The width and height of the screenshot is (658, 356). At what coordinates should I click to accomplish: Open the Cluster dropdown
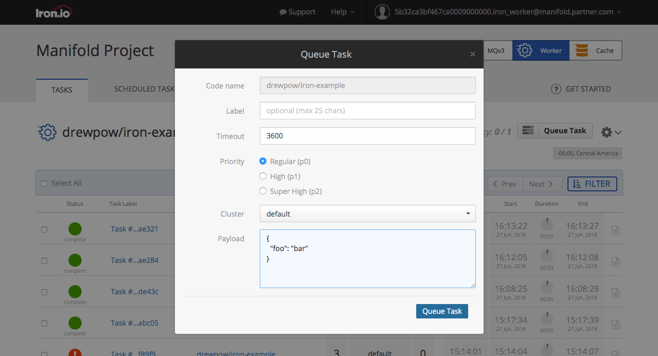tap(367, 213)
